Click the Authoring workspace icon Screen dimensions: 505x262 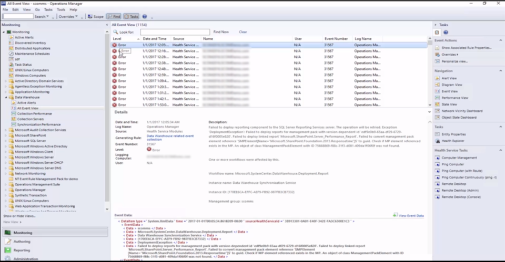(x=7, y=242)
